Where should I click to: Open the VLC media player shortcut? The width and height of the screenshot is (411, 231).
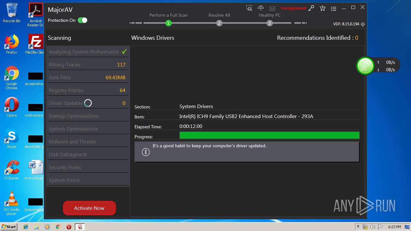(12, 204)
